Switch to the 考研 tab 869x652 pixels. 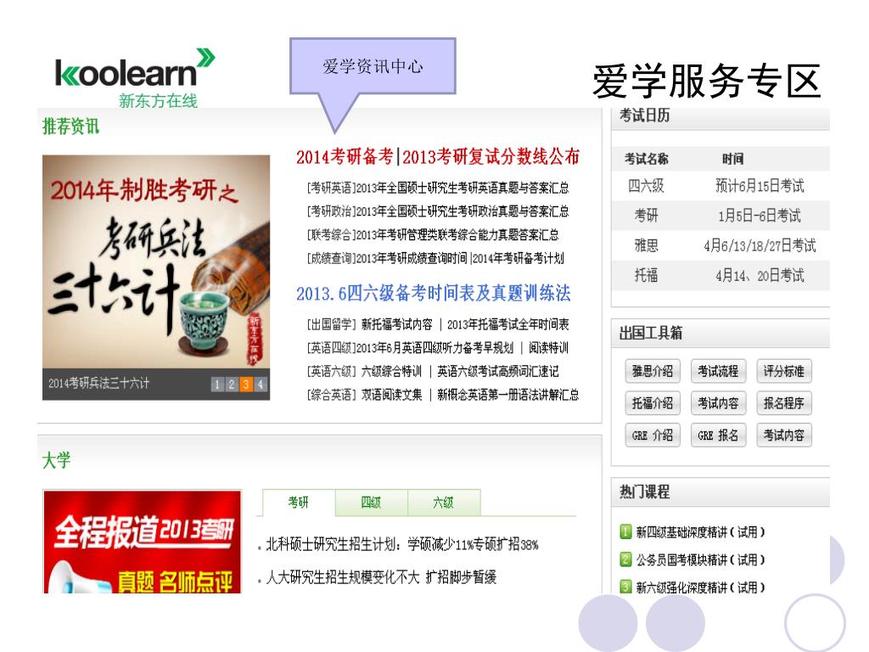click(299, 503)
